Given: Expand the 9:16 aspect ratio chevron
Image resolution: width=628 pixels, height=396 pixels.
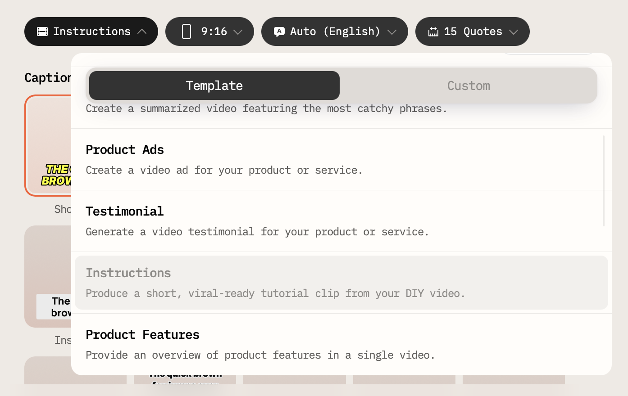Looking at the screenshot, I should (238, 31).
